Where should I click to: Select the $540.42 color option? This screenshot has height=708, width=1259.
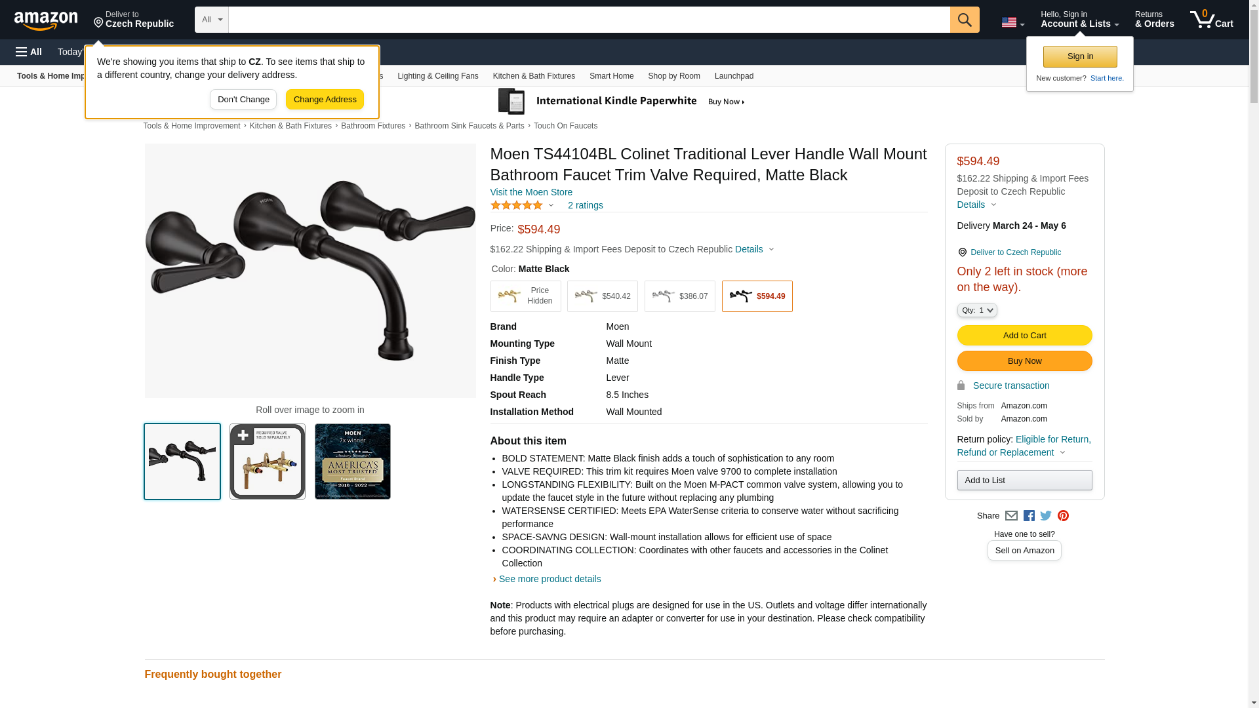pos(602,296)
